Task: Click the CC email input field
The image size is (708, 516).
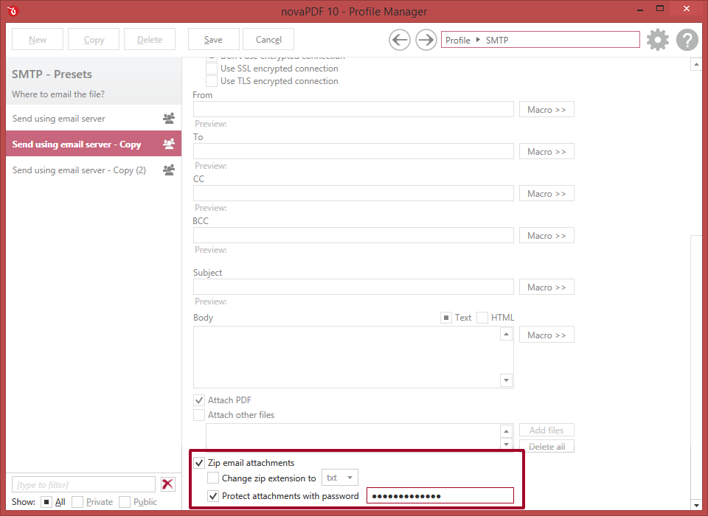Action: (x=353, y=193)
